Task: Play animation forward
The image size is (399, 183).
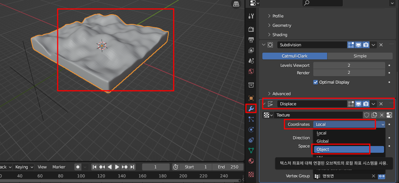Action: (117, 167)
